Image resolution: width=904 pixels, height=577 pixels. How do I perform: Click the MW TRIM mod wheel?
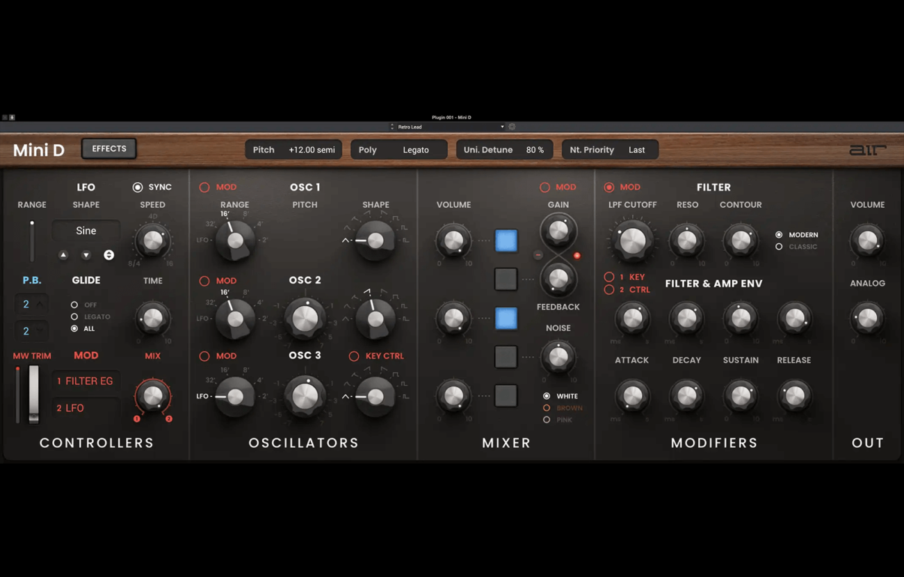[33, 394]
